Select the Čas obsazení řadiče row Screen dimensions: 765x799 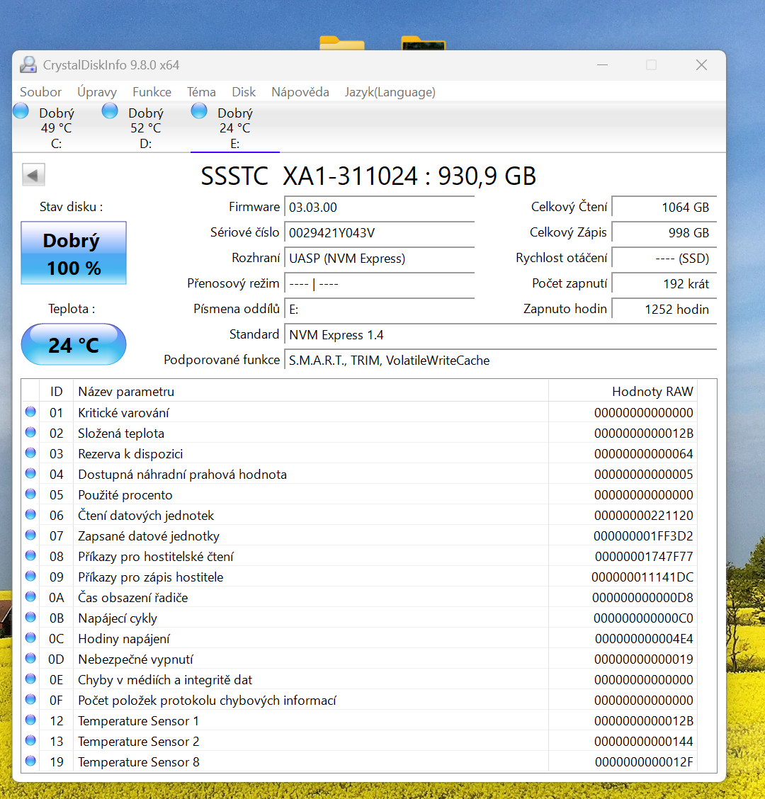tap(359, 598)
